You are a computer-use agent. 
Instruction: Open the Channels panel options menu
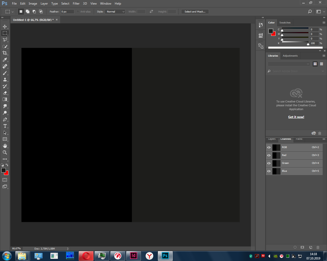[324, 139]
